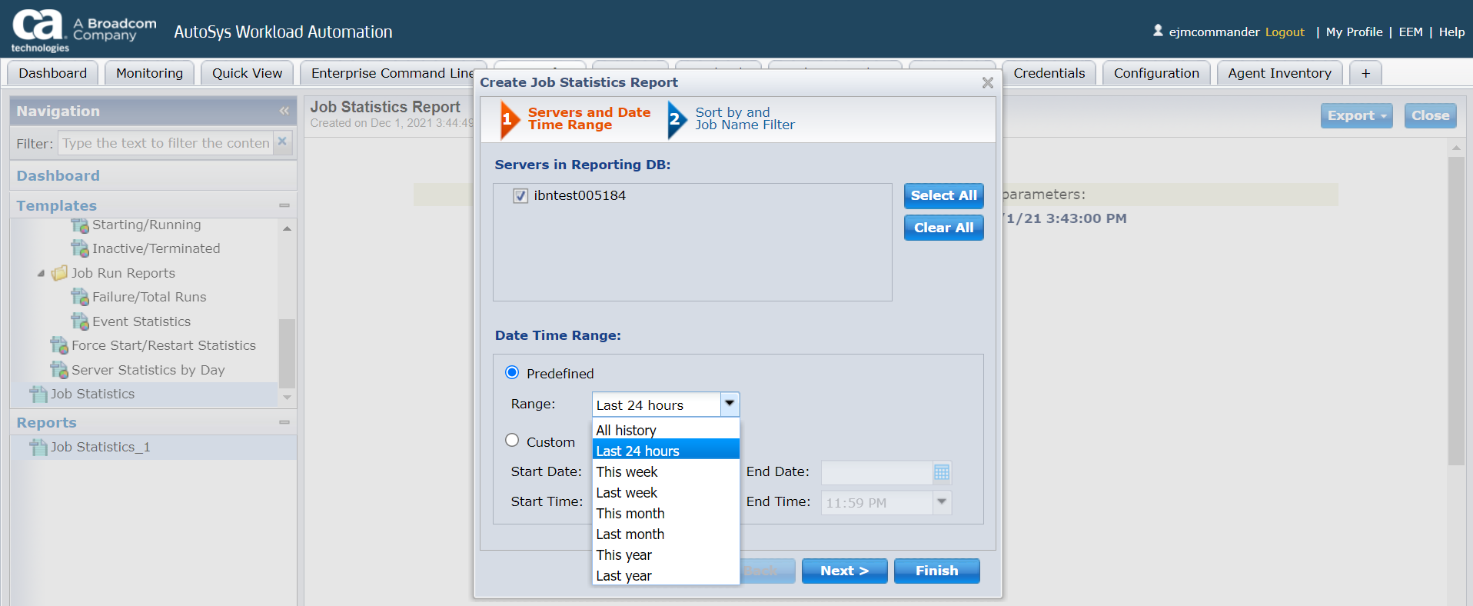Click the Templates tree scrollbar up arrow
Viewport: 1473px width, 606px height.
tap(287, 228)
